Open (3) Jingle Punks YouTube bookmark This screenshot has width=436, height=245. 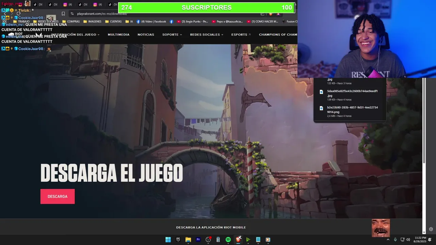coord(192,21)
